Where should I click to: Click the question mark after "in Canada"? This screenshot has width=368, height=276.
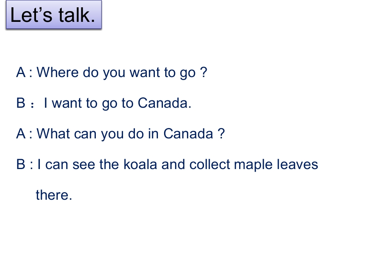(x=220, y=134)
